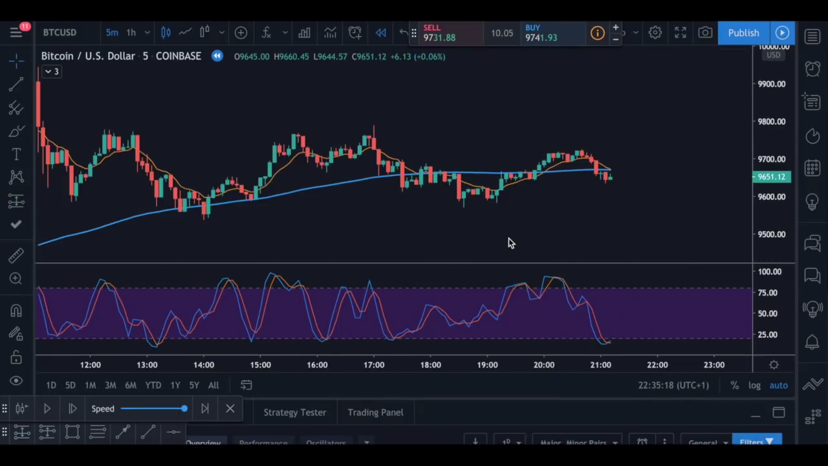
Task: Create an alert with the alarm clock plus icon
Action: (x=355, y=32)
